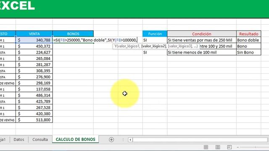269x151 pixels.
Task: Click inside the SI formula being edited
Action: tap(95, 40)
